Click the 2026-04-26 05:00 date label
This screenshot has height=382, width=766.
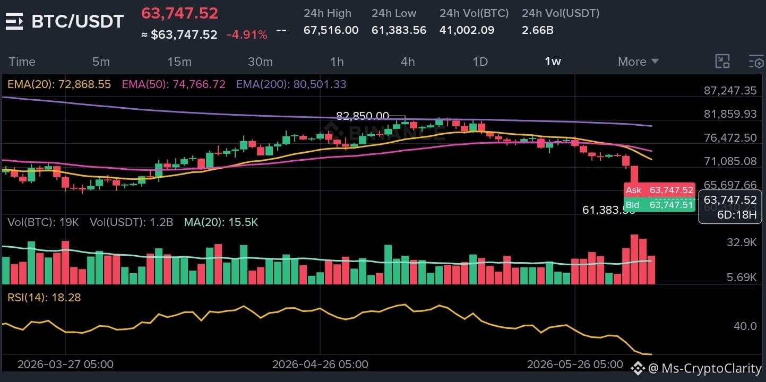tap(320, 364)
